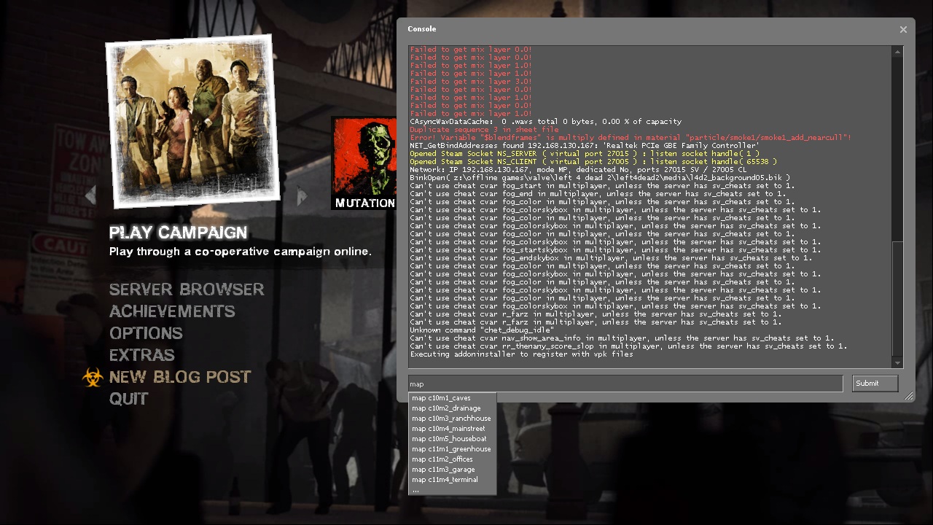Close the Console window
The image size is (933, 525).
click(x=903, y=30)
